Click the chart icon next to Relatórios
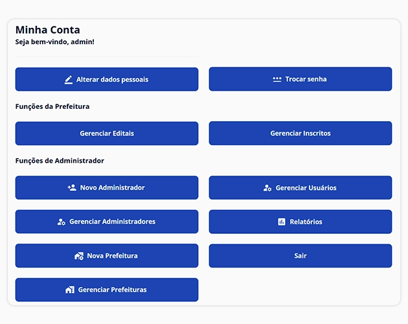 coord(282,222)
